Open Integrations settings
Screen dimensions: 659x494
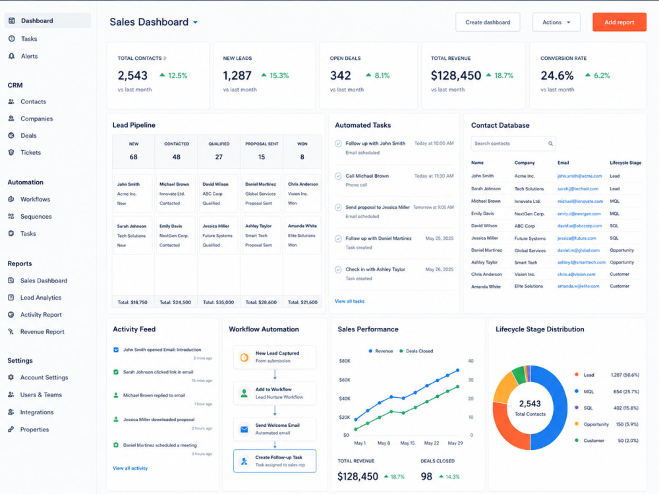point(37,412)
